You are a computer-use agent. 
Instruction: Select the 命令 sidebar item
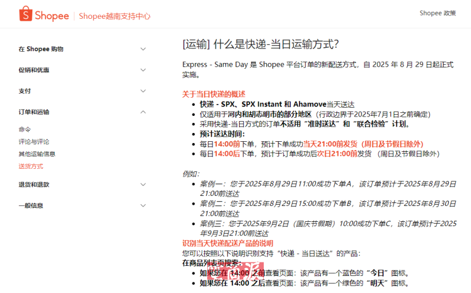(x=25, y=129)
